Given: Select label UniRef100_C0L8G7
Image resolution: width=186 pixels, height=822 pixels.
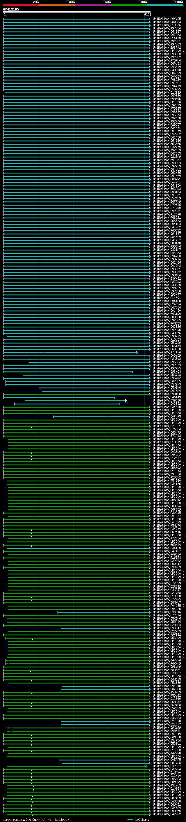Looking at the screenshot, I should click(x=167, y=83).
